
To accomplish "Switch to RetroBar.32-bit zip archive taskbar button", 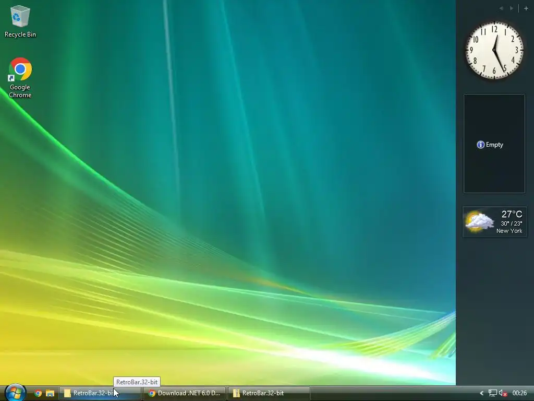I will (x=269, y=393).
